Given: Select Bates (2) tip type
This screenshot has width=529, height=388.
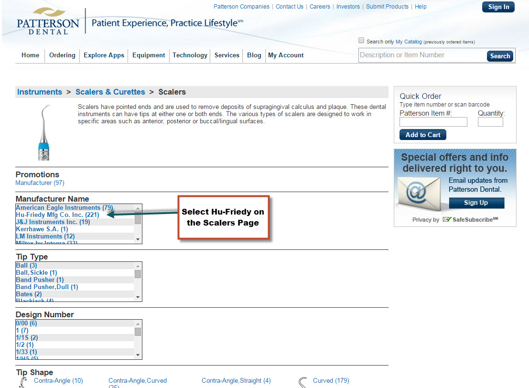Looking at the screenshot, I should tap(29, 294).
